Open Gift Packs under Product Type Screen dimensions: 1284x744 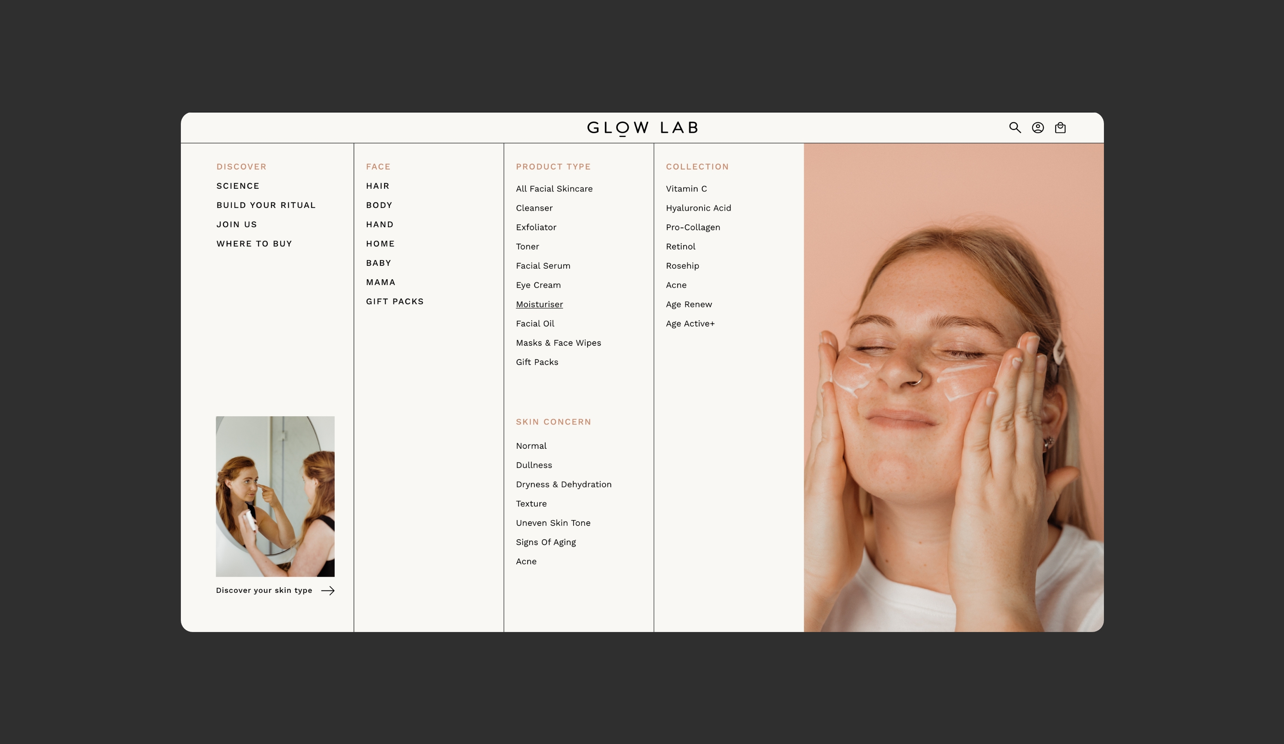coord(537,362)
